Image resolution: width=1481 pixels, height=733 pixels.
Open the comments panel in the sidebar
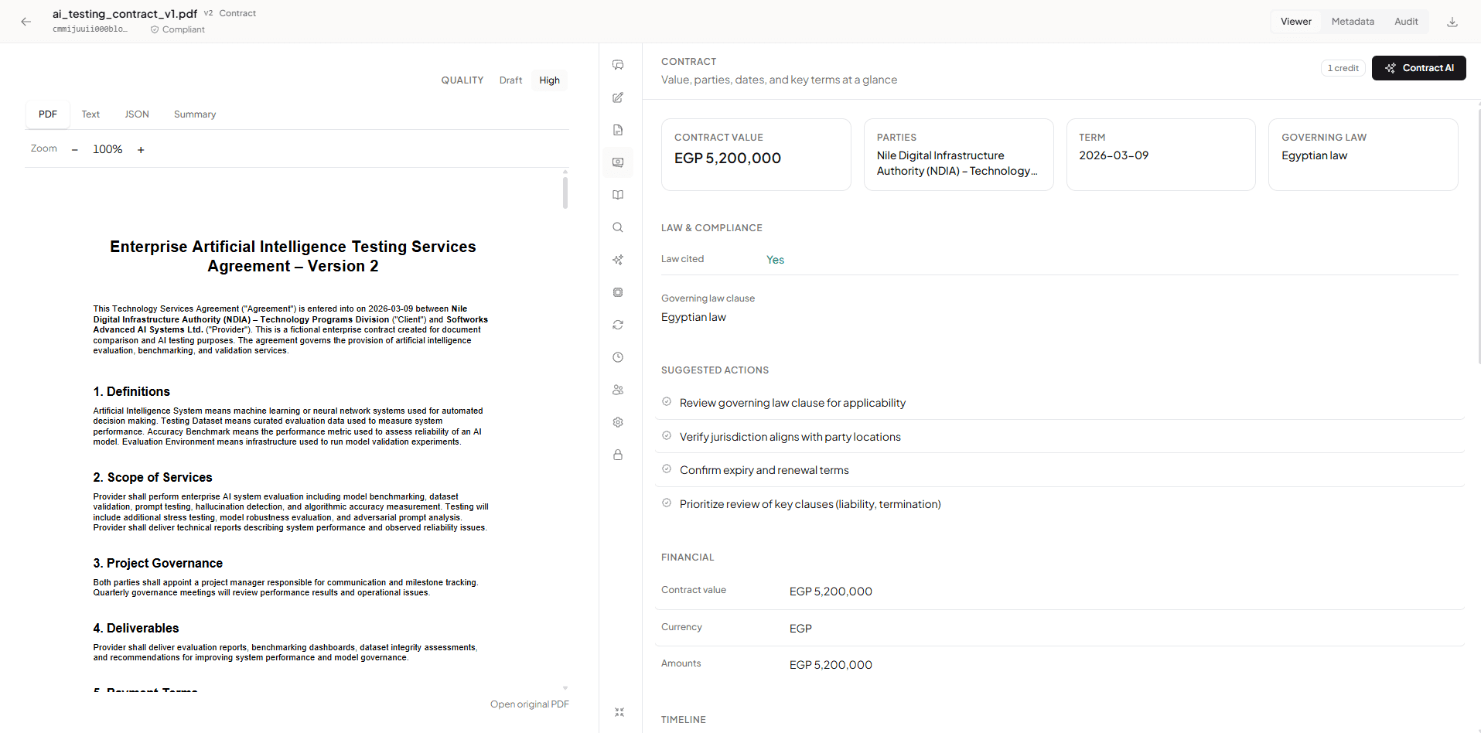click(x=617, y=65)
